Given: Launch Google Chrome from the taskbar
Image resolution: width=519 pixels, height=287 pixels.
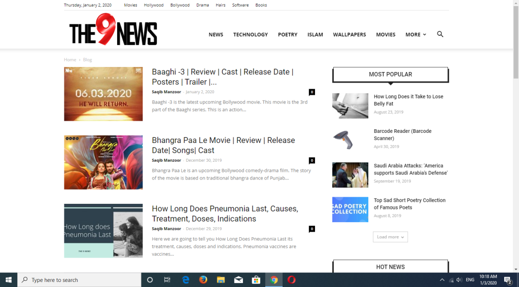Looking at the screenshot, I should [274, 280].
